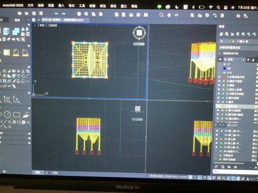Image resolution: width=258 pixels, height=193 pixels.
Task: Select the Extrude tool in the left palette
Action: (x=6, y=53)
